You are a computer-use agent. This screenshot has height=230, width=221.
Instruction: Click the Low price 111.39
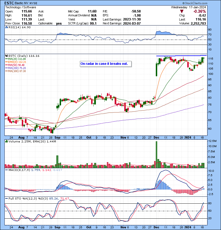(x=27, y=19)
